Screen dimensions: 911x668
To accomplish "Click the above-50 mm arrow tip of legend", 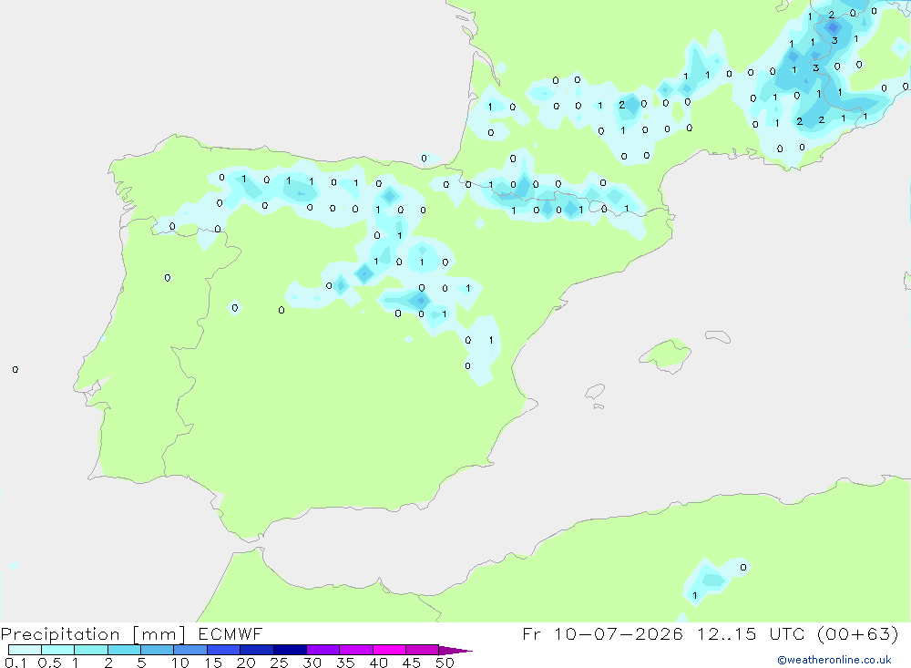I will click(455, 651).
